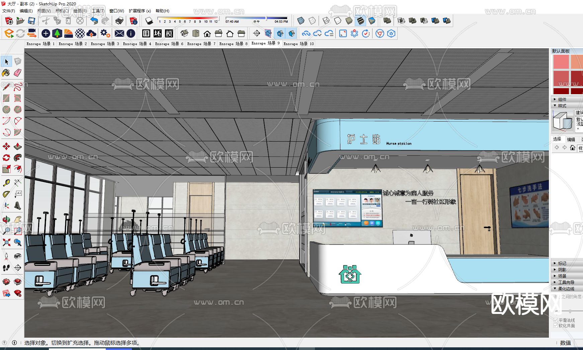Open Enscape settings gear icon
Screen dimensions: 583x350
point(105,33)
